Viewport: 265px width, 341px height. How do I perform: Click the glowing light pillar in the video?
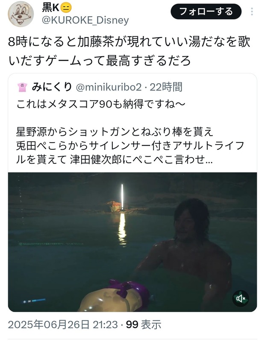pyautogui.click(x=122, y=197)
